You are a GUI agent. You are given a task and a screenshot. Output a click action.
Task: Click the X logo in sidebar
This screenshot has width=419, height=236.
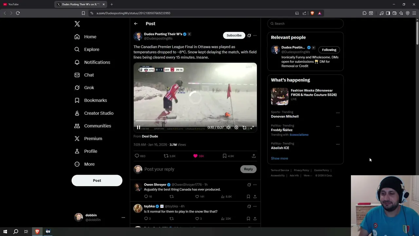(77, 24)
